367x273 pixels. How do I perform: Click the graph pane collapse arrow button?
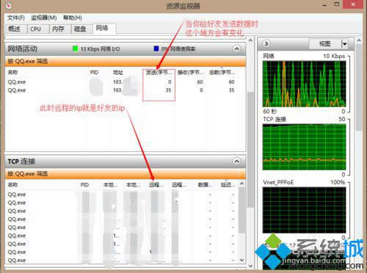click(x=266, y=44)
